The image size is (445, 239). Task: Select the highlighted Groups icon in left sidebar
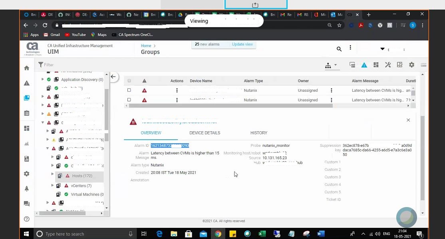tap(27, 98)
